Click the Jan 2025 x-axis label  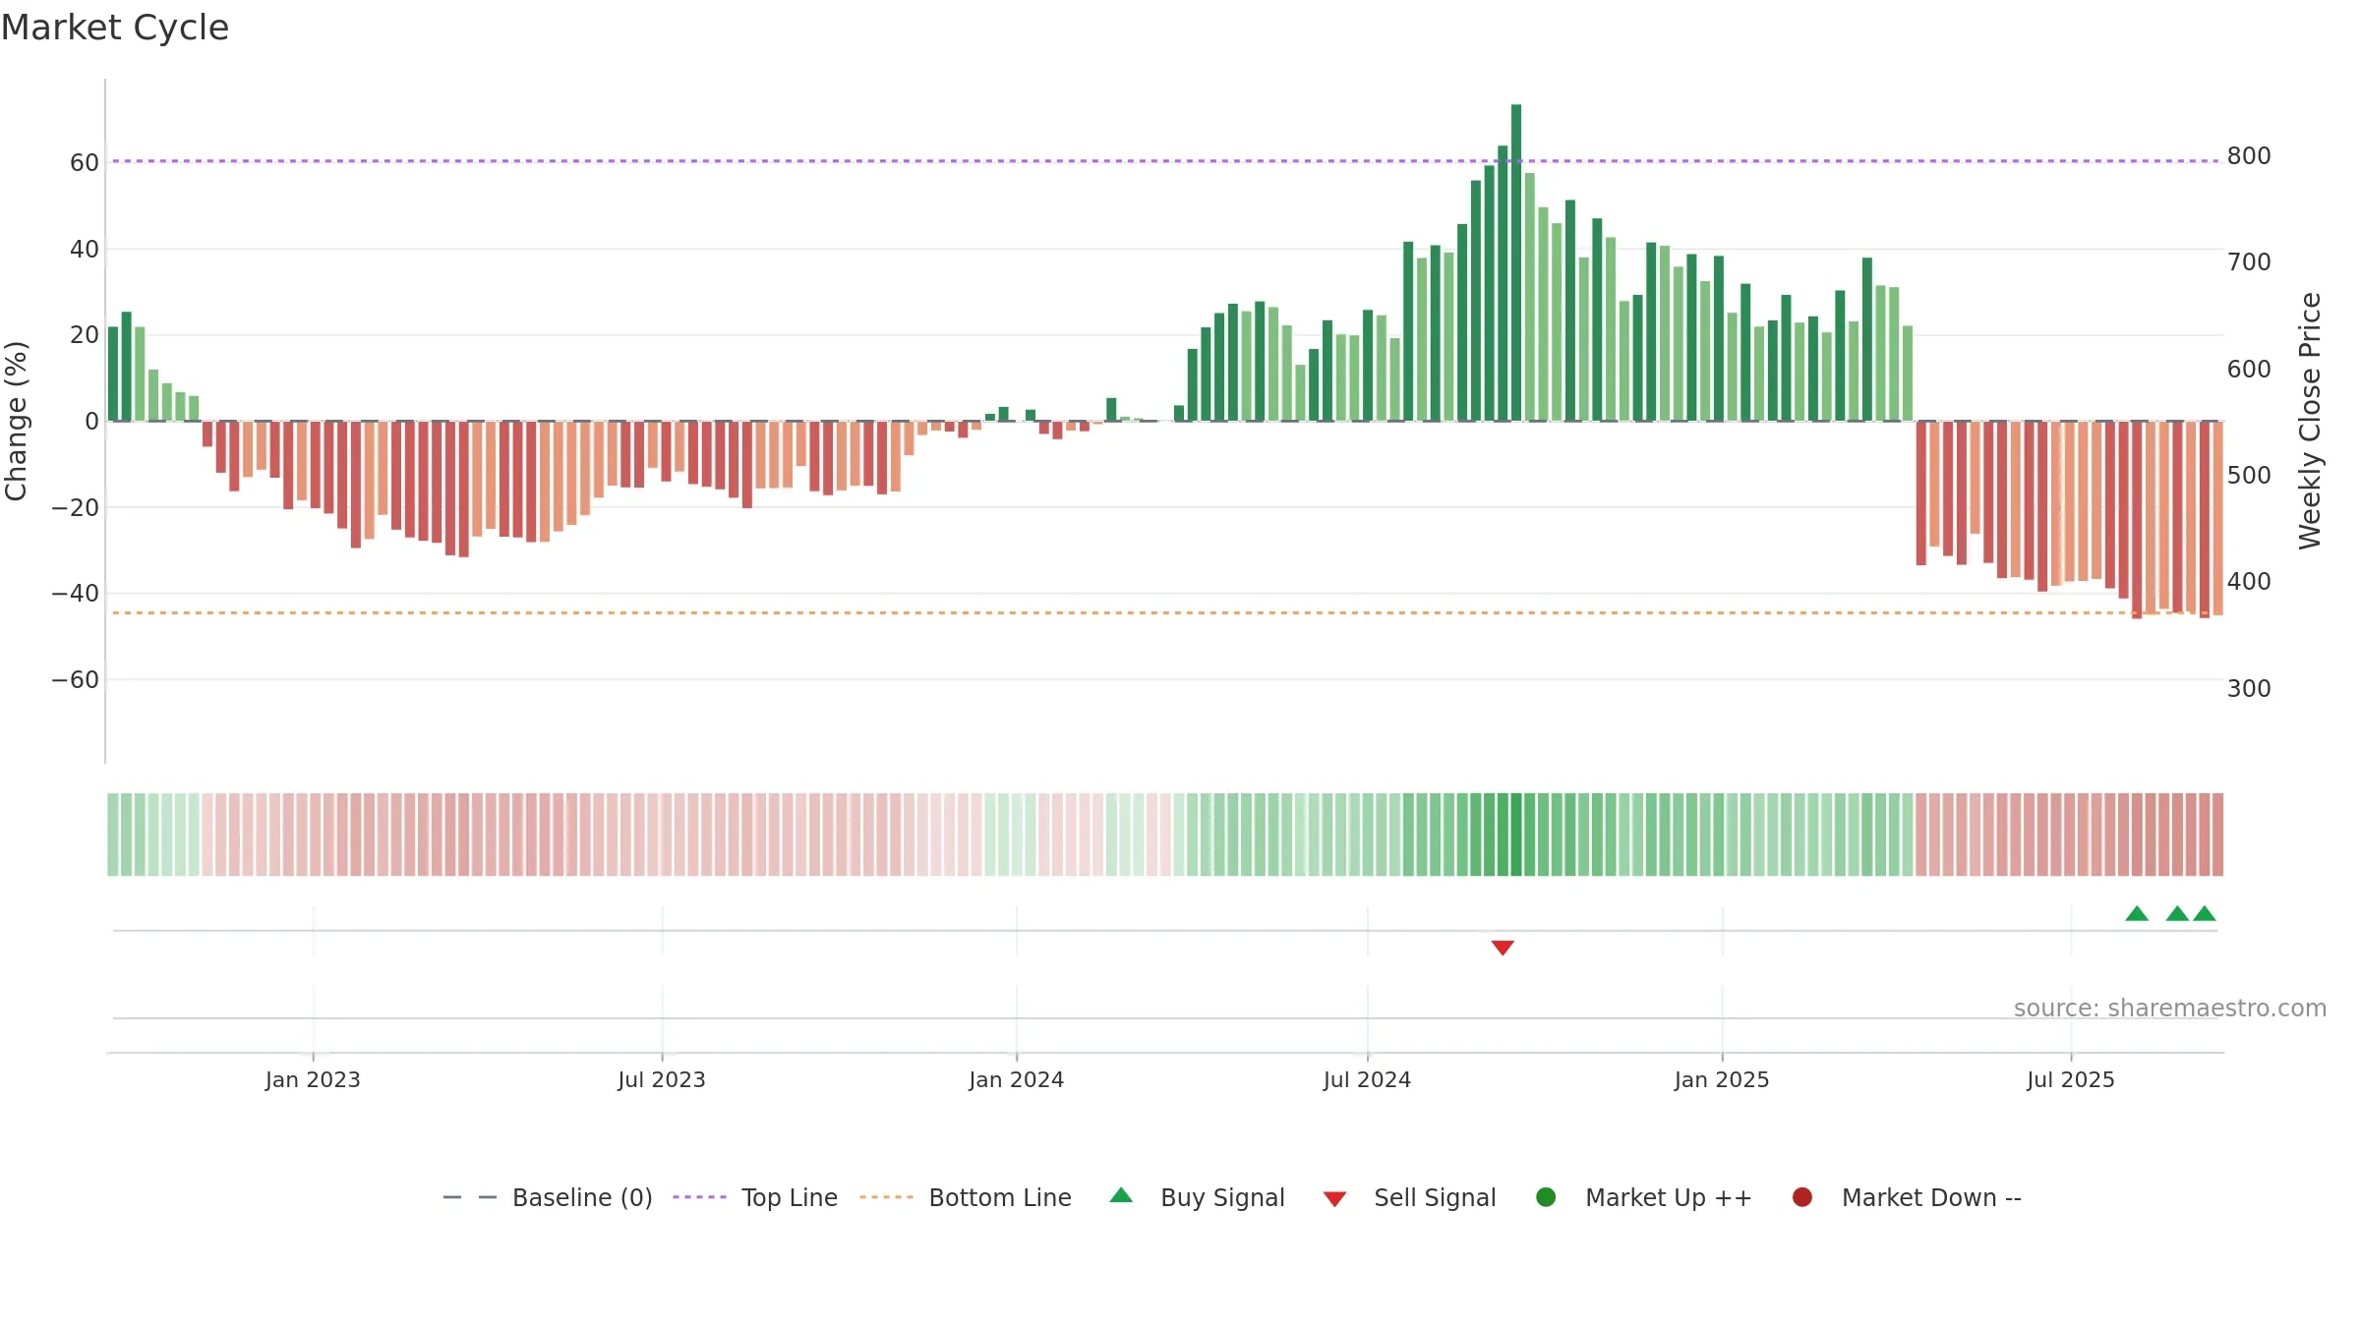pos(1722,1079)
